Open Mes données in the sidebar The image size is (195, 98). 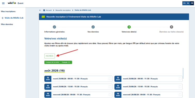pyautogui.click(x=7, y=25)
